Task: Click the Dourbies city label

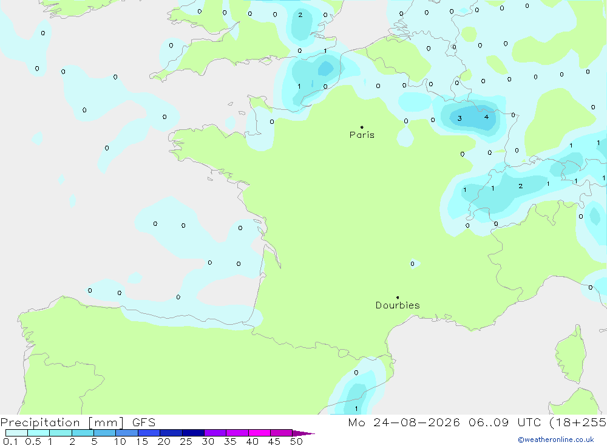Action: [398, 305]
